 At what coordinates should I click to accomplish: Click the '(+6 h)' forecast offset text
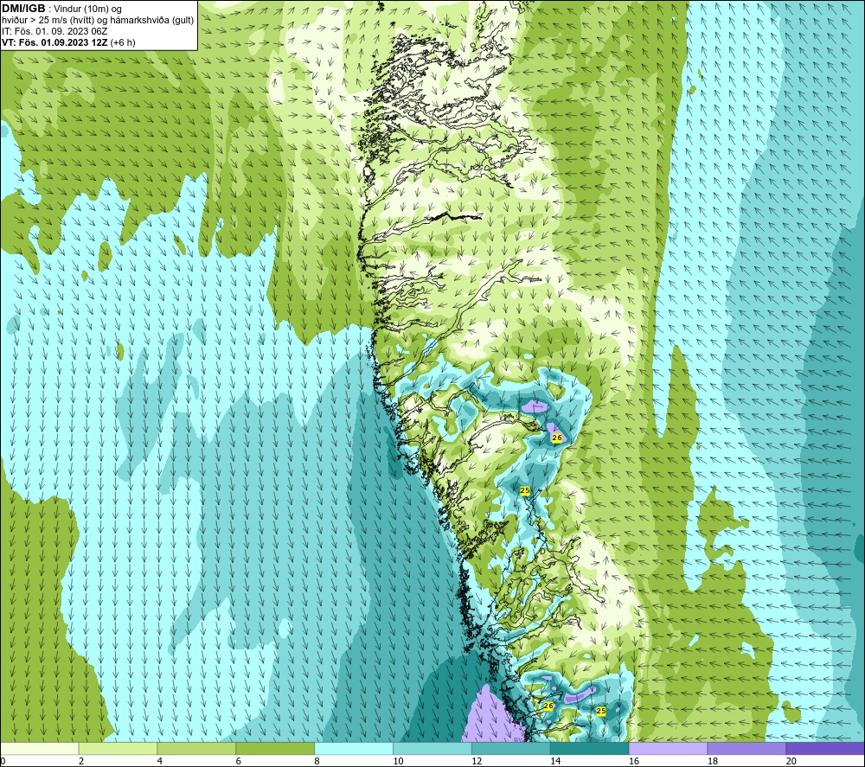pyautogui.click(x=123, y=42)
